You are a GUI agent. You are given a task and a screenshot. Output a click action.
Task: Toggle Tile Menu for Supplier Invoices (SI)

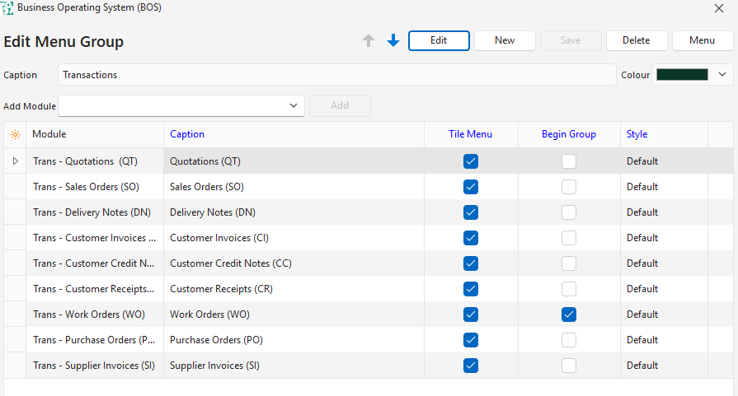click(x=471, y=366)
